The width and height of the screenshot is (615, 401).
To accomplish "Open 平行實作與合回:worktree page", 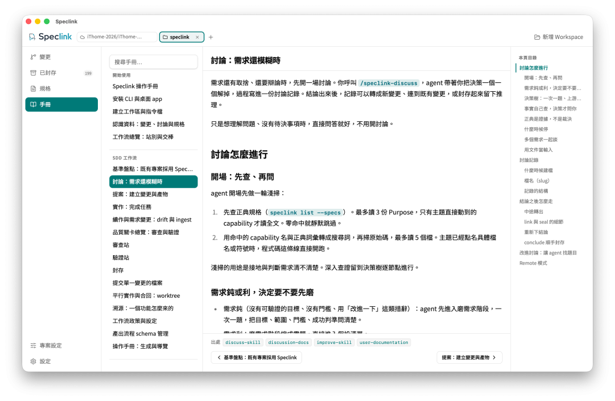I will (x=153, y=295).
